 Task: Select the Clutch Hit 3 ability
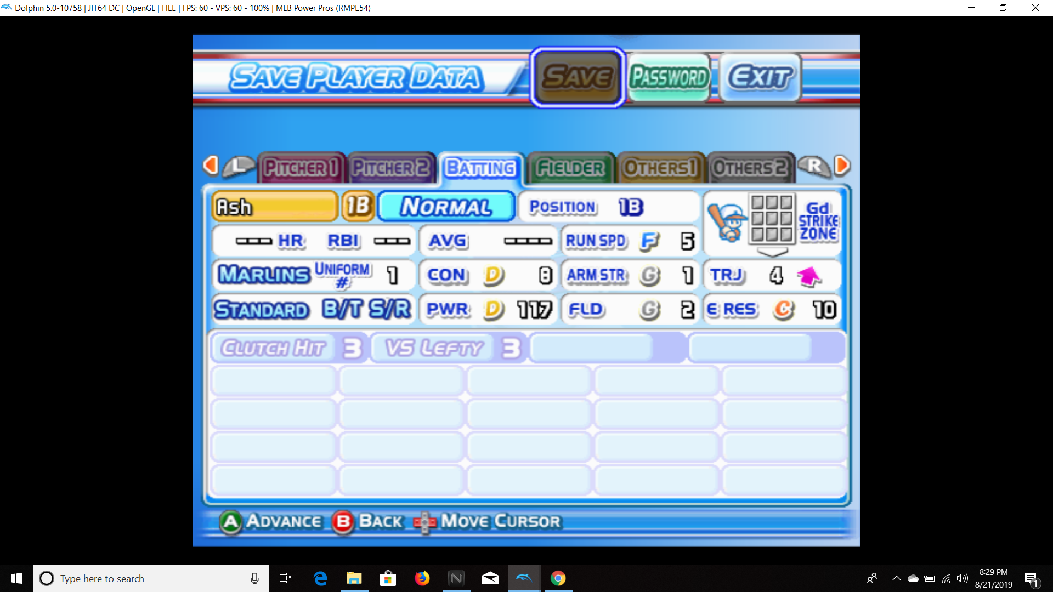pyautogui.click(x=290, y=348)
